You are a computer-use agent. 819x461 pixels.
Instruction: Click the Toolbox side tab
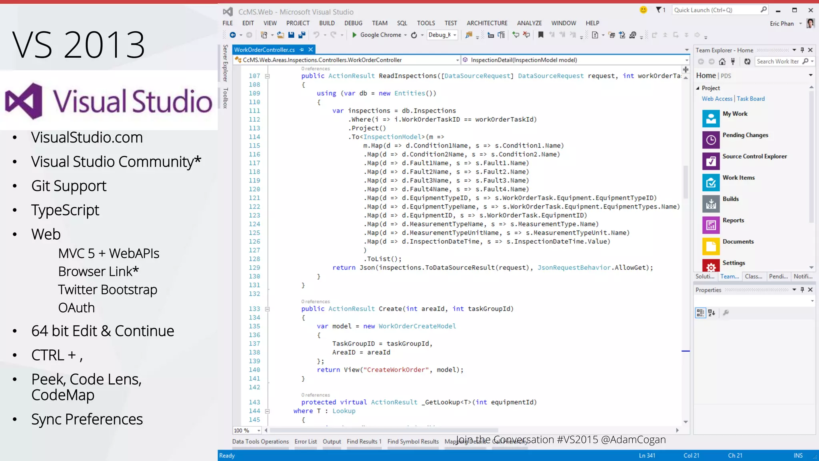pyautogui.click(x=226, y=98)
